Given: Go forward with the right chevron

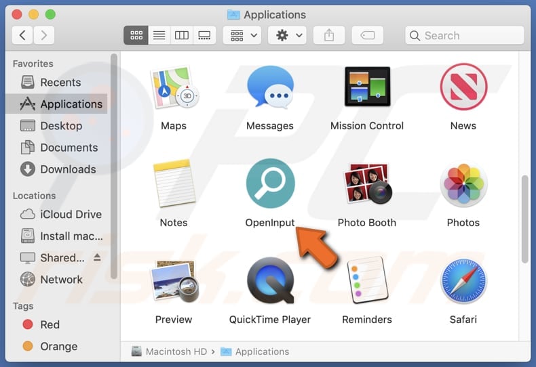Looking at the screenshot, I should pyautogui.click(x=43, y=35).
